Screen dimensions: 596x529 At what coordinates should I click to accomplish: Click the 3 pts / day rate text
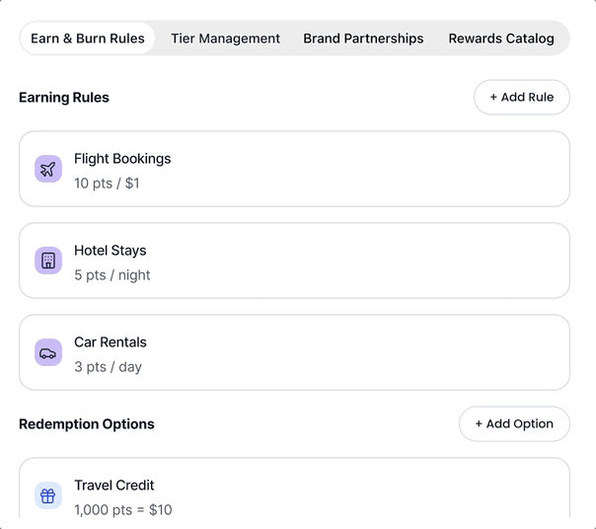pos(108,367)
